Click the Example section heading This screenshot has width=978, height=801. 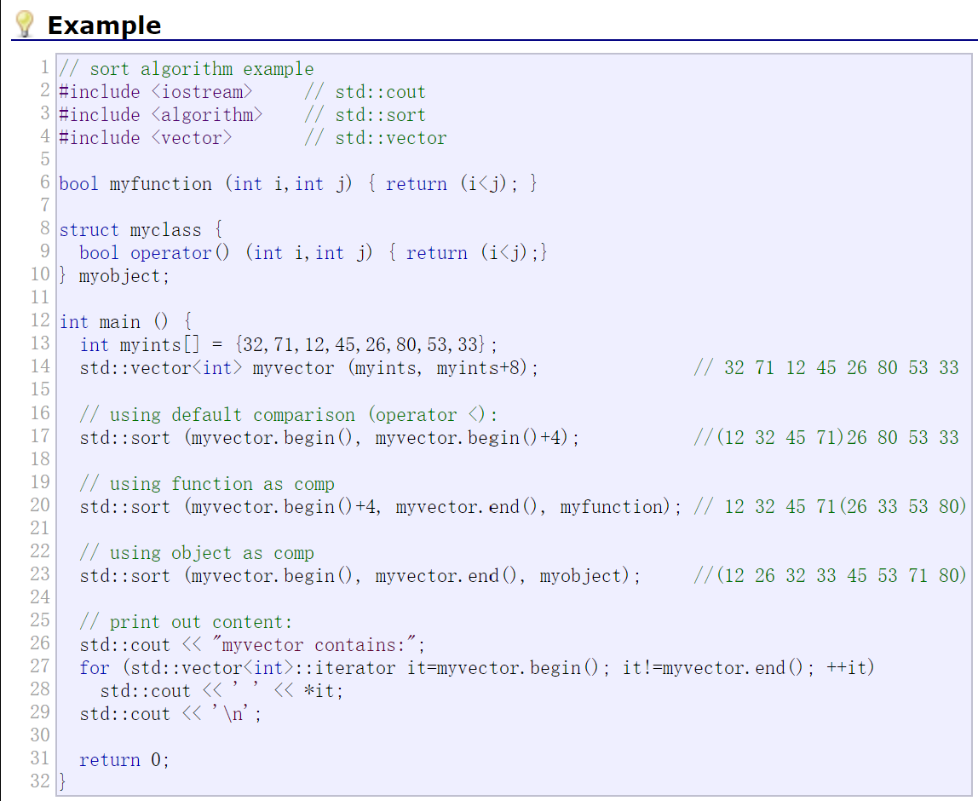click(x=104, y=25)
